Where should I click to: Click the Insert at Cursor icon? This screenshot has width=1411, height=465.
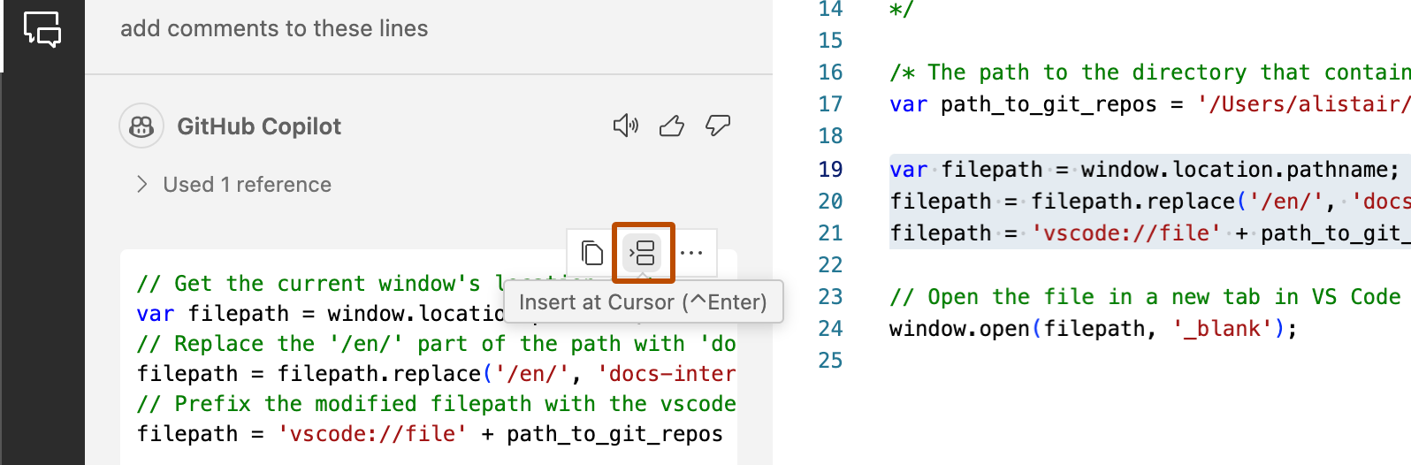click(643, 253)
